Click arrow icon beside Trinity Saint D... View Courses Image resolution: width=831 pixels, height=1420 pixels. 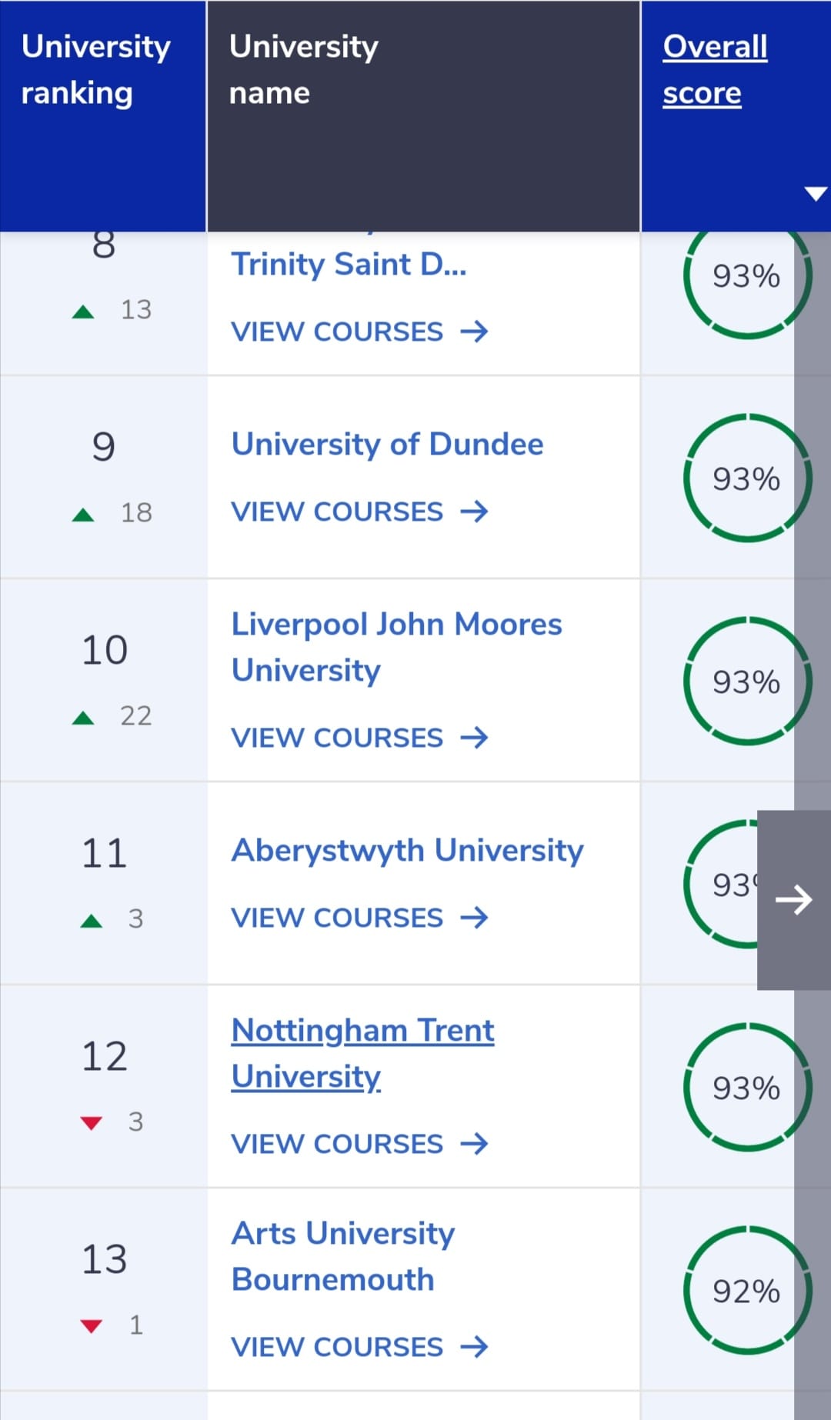[474, 332]
